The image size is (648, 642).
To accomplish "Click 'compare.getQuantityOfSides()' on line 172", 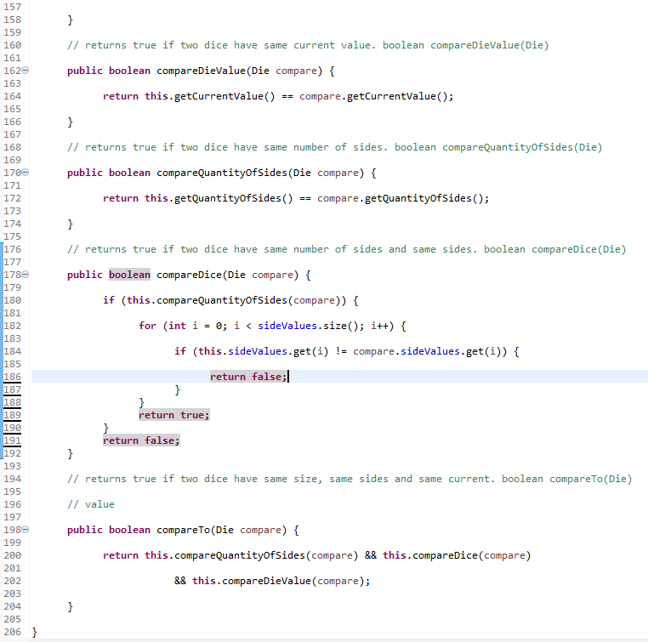I will click(x=400, y=198).
